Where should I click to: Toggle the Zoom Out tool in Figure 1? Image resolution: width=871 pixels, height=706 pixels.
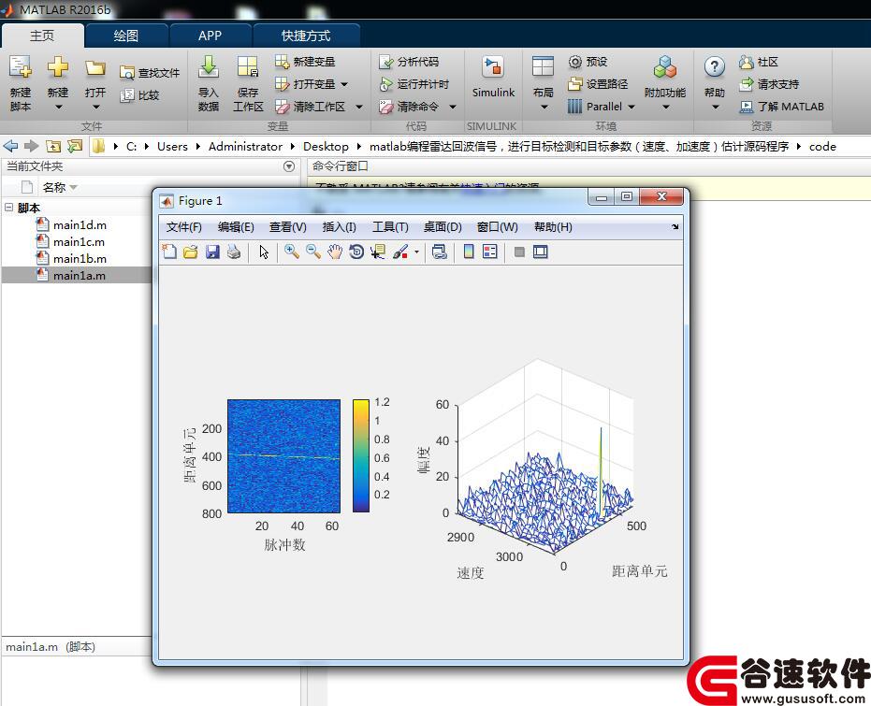coord(313,252)
